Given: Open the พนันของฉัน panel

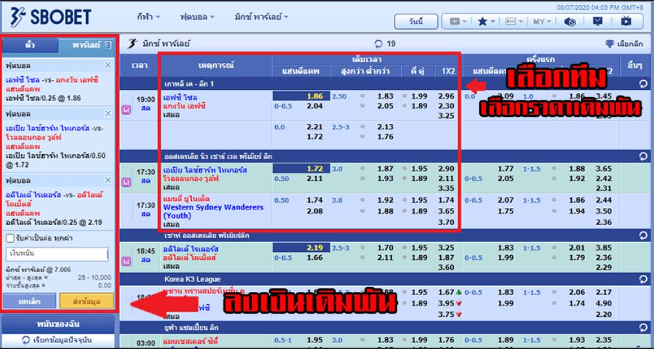Looking at the screenshot, I should (58, 324).
